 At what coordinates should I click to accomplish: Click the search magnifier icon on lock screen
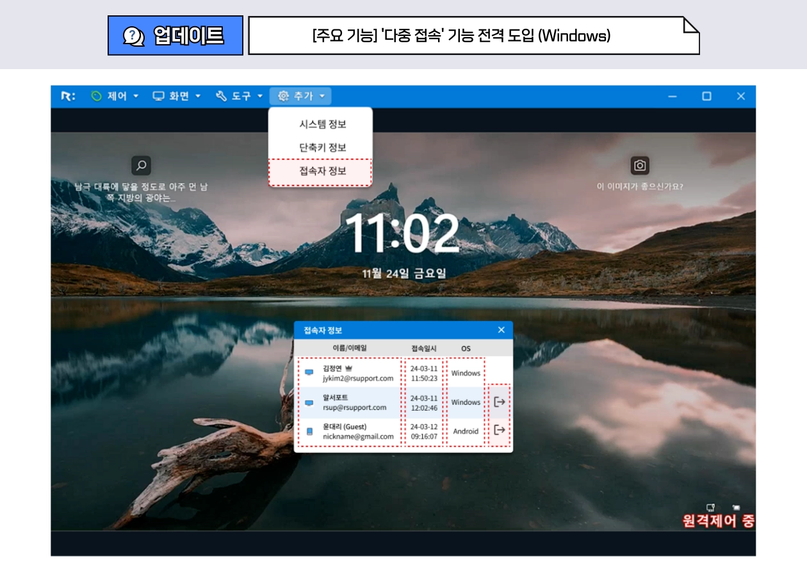click(x=142, y=166)
